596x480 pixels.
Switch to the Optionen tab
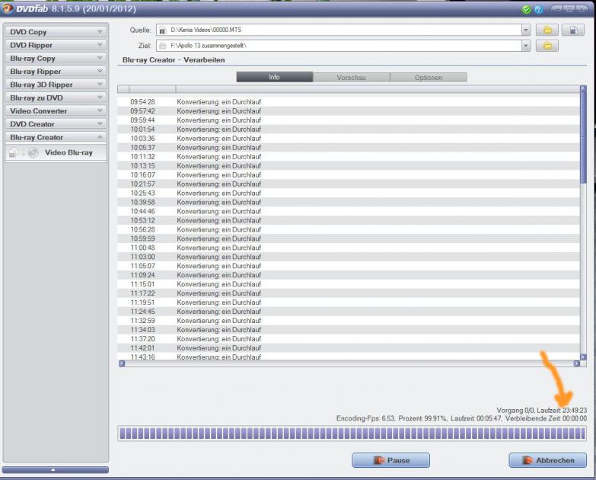pyautogui.click(x=429, y=77)
